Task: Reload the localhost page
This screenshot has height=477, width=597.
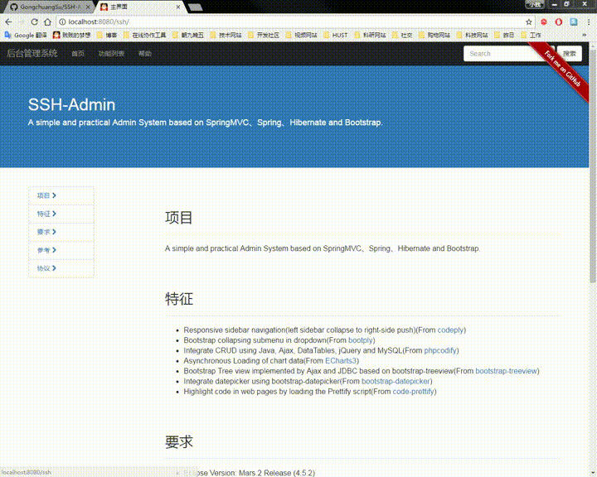Action: (34, 22)
